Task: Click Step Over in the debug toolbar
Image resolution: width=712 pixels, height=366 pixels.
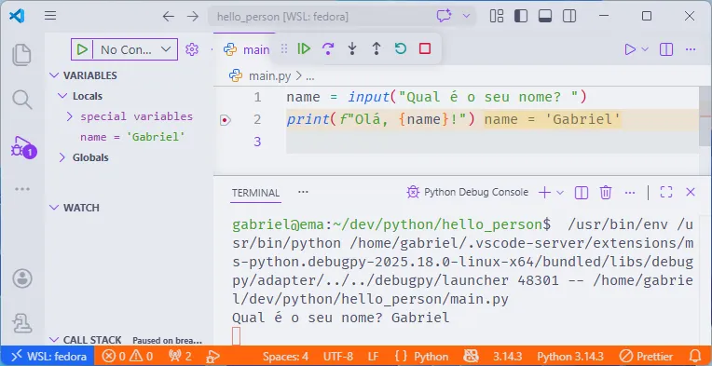Action: click(x=328, y=48)
